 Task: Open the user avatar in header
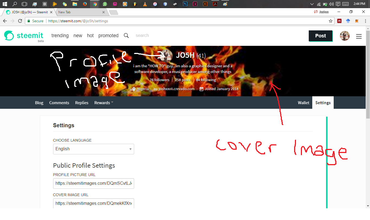coord(345,36)
